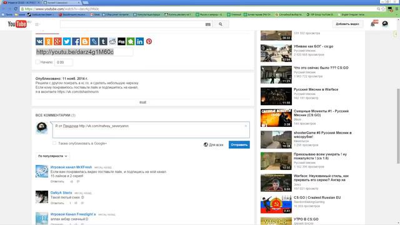Image resolution: width=400 pixels, height=225 pixels.
Task: Open video Что это сейчас было ??? CS:GO
Action: pyautogui.click(x=321, y=68)
